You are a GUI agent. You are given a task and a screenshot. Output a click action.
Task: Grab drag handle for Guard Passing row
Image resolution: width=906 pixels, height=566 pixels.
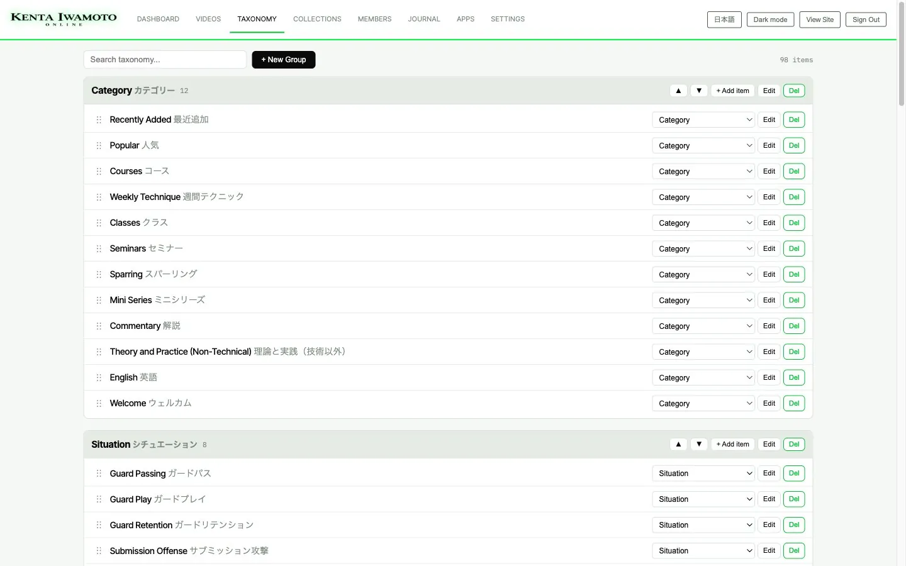99,473
